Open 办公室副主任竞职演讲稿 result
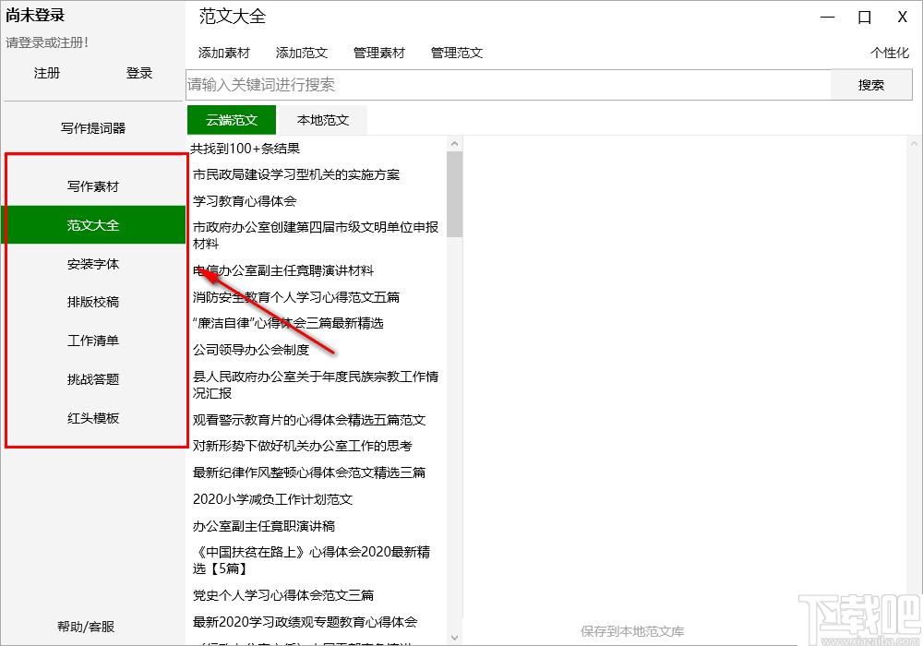The image size is (923, 646). point(264,526)
